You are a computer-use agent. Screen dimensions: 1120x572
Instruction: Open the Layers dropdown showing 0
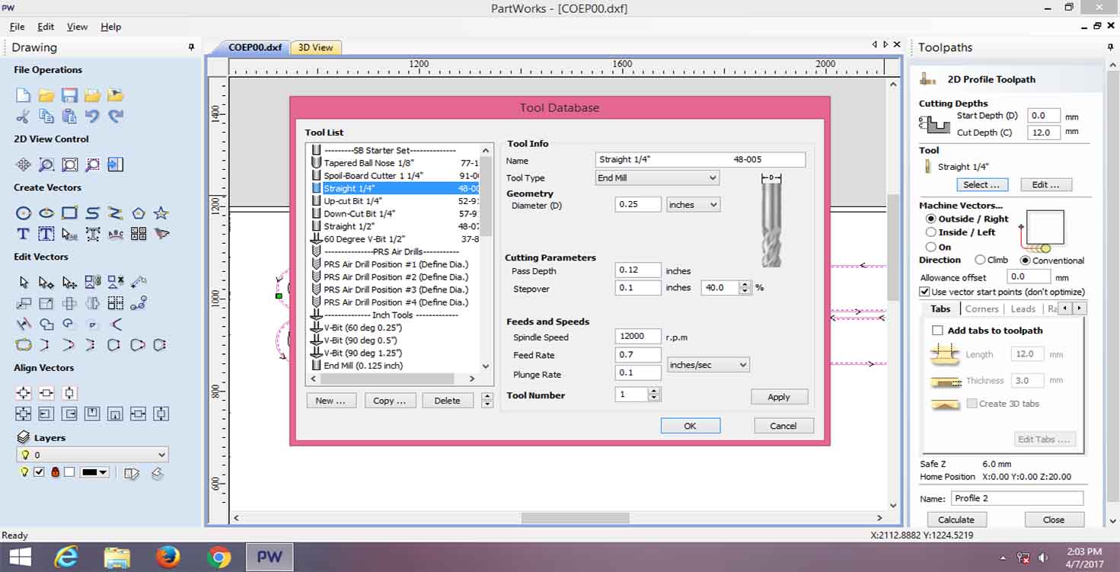[x=92, y=455]
